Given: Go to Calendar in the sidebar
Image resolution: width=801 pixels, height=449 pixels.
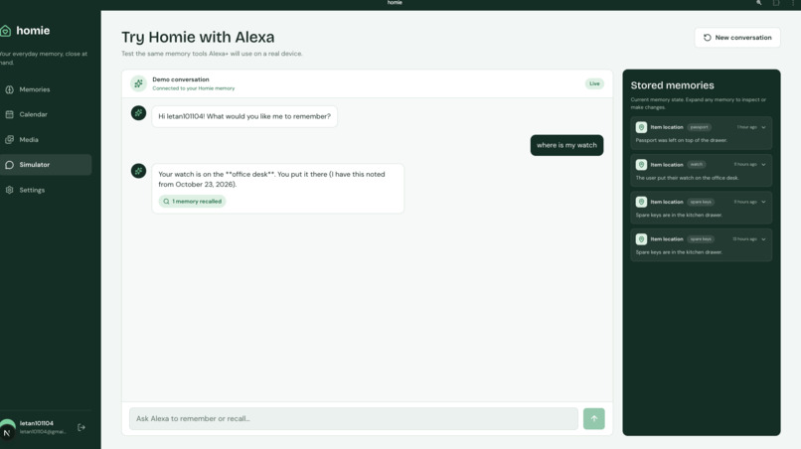Looking at the screenshot, I should pyautogui.click(x=46, y=114).
